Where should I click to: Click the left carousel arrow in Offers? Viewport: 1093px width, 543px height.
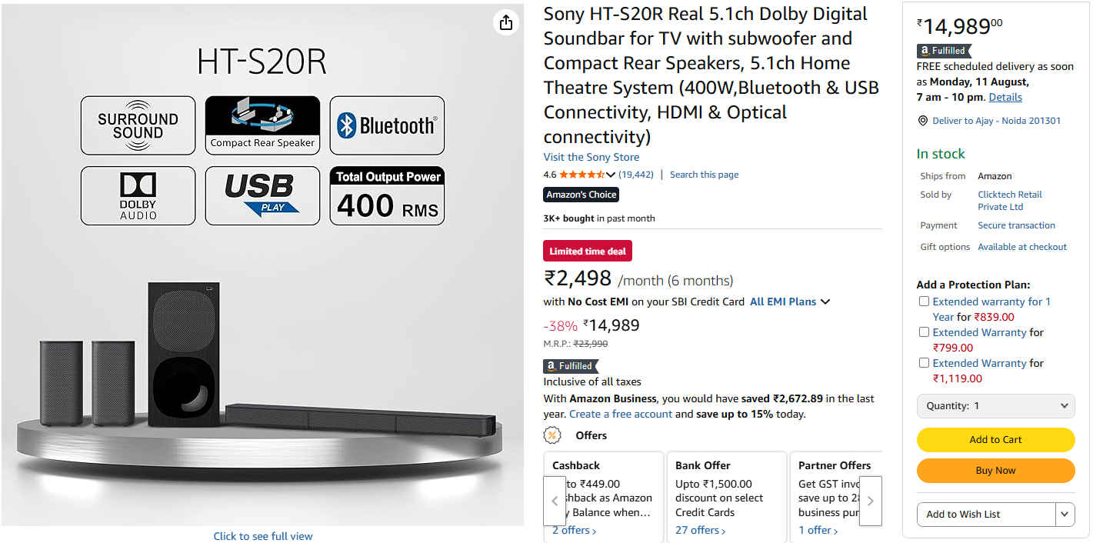pyautogui.click(x=555, y=501)
